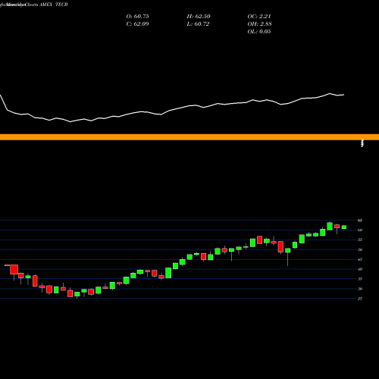Click the open price value O: 60.75
The width and height of the screenshot is (379, 379).
tap(137, 17)
